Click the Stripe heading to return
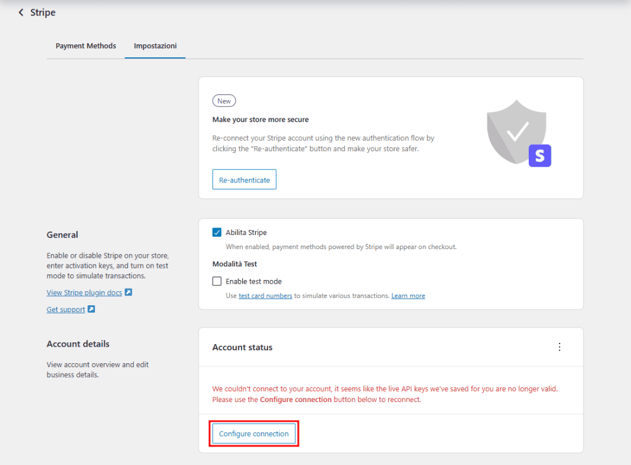The height and width of the screenshot is (465, 631). 41,12
